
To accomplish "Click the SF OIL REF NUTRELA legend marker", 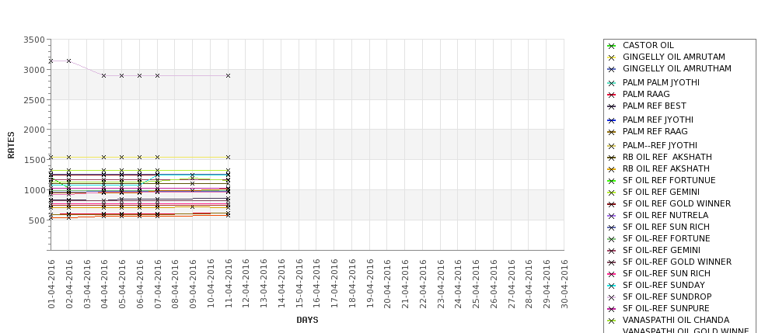I will click(x=611, y=216).
